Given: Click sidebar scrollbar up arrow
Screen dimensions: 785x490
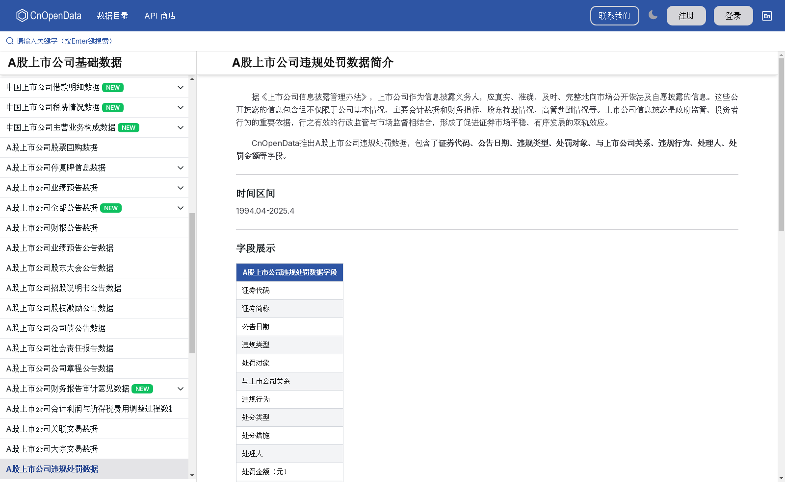Looking at the screenshot, I should (x=192, y=79).
